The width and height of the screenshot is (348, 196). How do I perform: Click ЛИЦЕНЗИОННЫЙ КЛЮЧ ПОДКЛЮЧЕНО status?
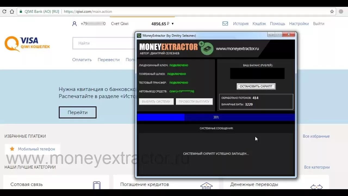coord(163,65)
